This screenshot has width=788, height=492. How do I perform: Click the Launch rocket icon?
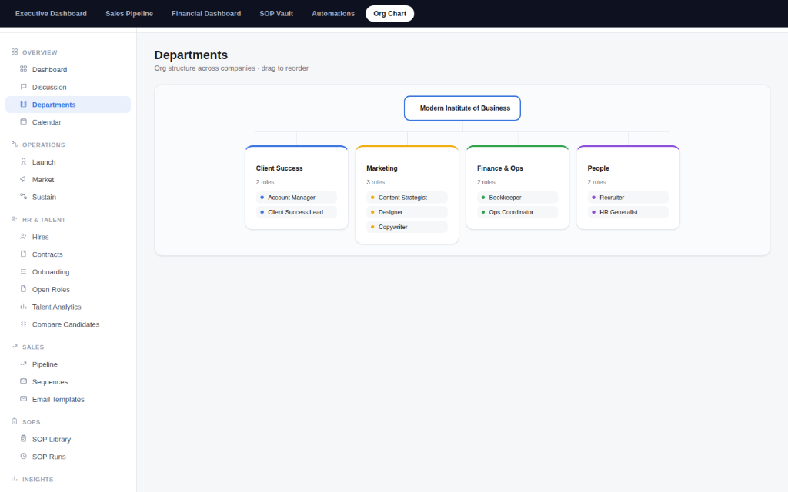(x=23, y=161)
